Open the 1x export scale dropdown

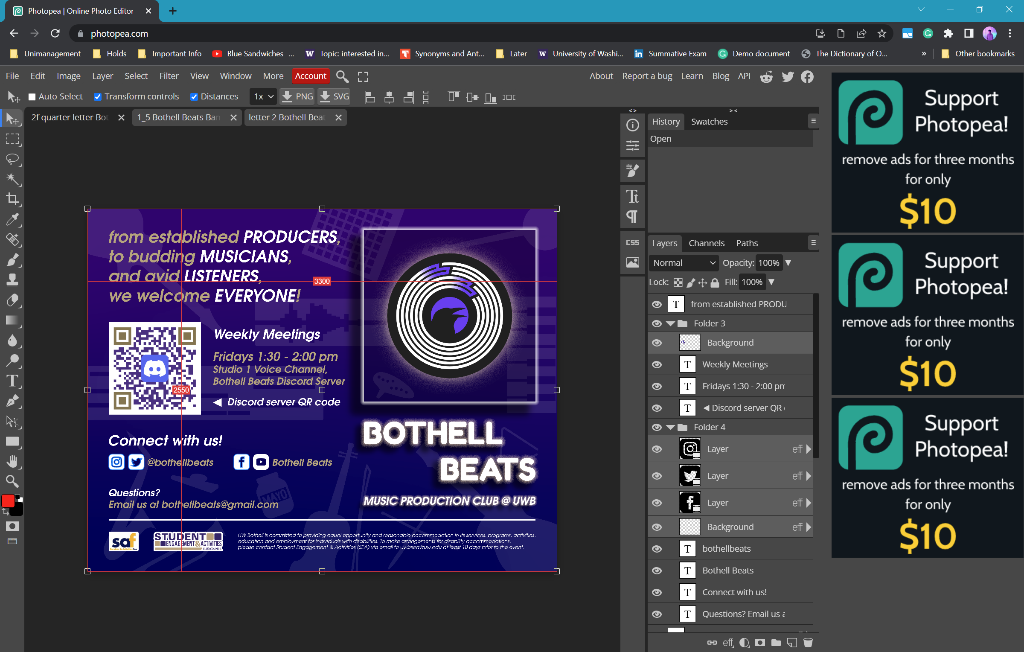263,97
